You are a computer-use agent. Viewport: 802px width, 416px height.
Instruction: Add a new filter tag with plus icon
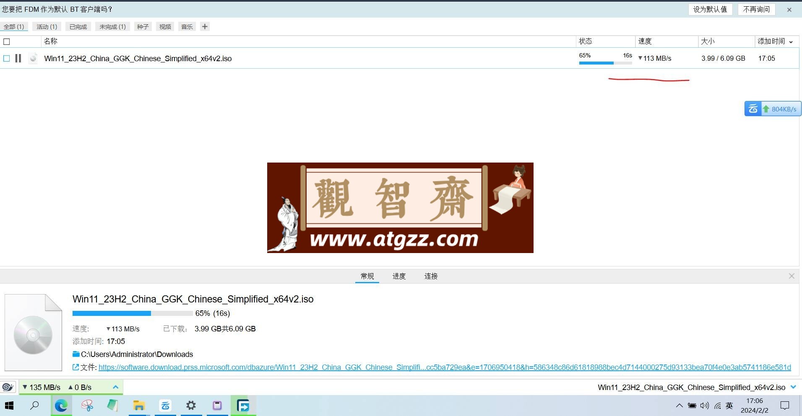(205, 27)
